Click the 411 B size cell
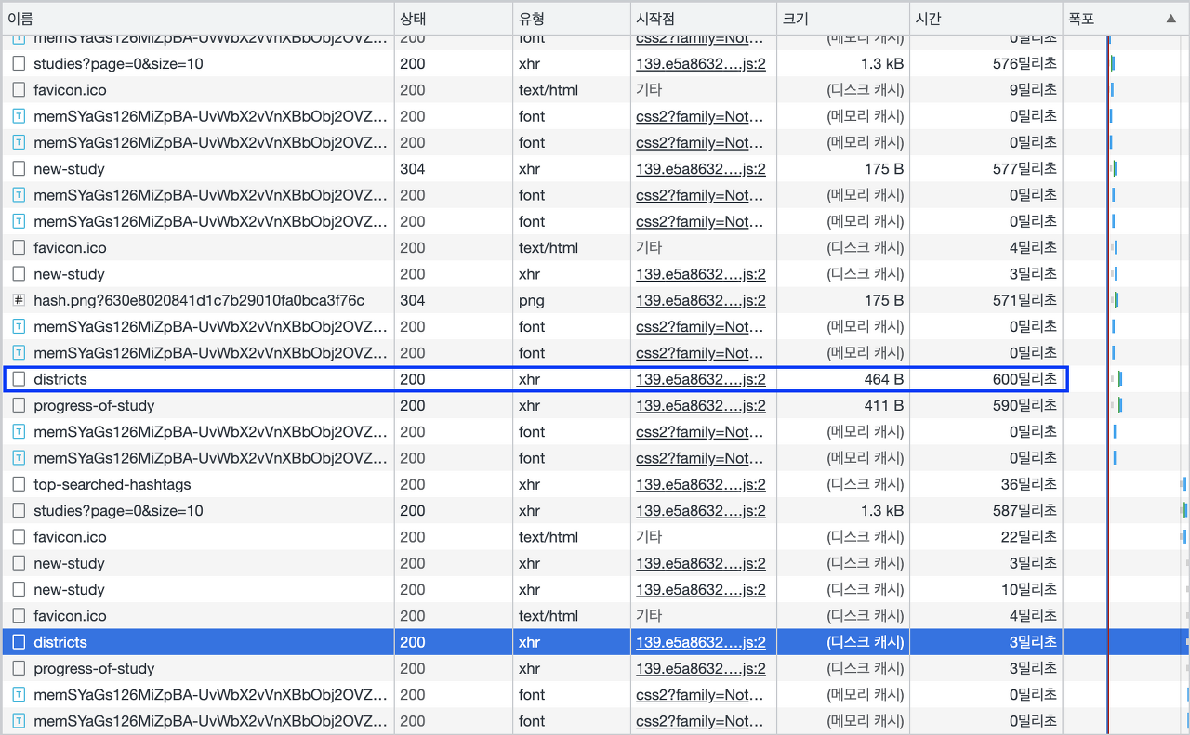The height and width of the screenshot is (735, 1190). (x=843, y=406)
